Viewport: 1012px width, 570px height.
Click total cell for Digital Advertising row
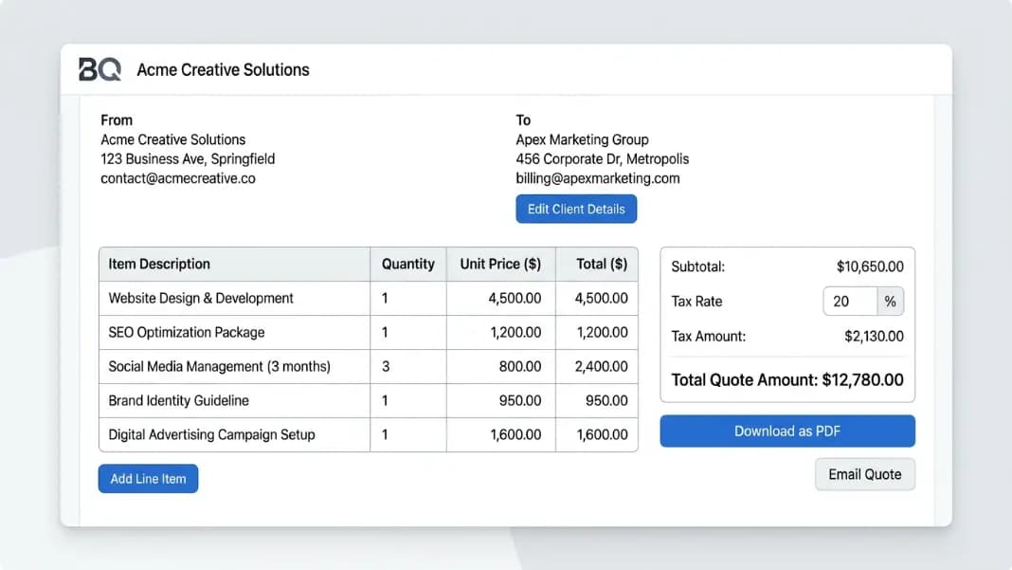597,434
